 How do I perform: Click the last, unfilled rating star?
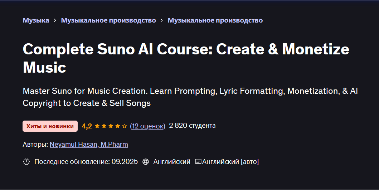(125, 126)
